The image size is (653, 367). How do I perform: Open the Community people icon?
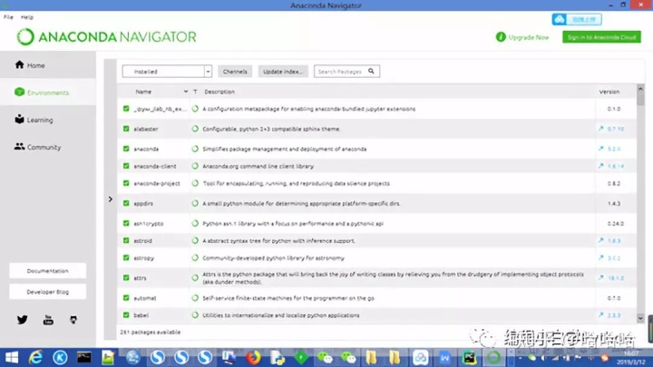point(19,147)
